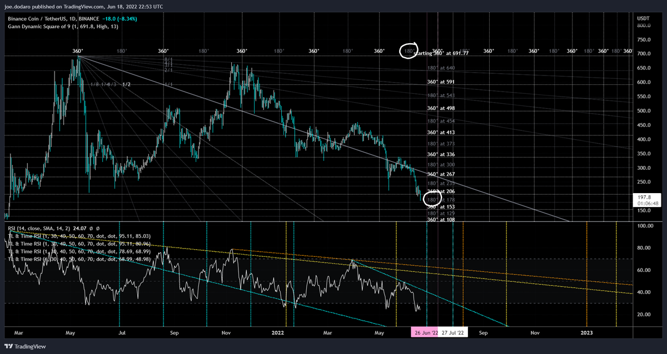Open the joe.dodaro published on TradingView.com header

click(x=84, y=7)
